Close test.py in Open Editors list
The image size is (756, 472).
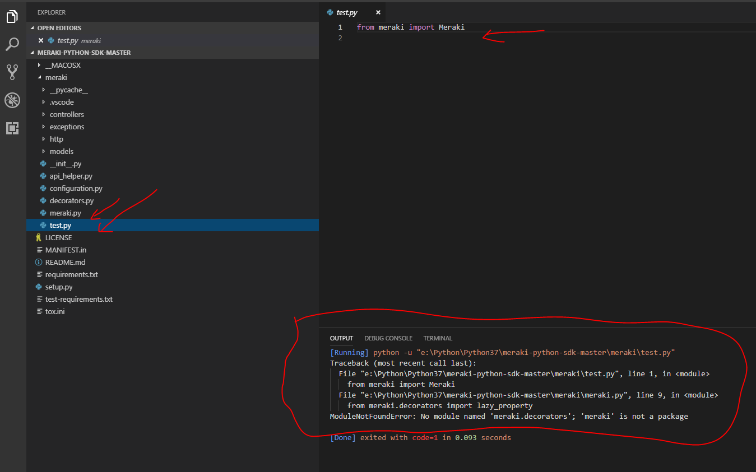[x=41, y=40]
